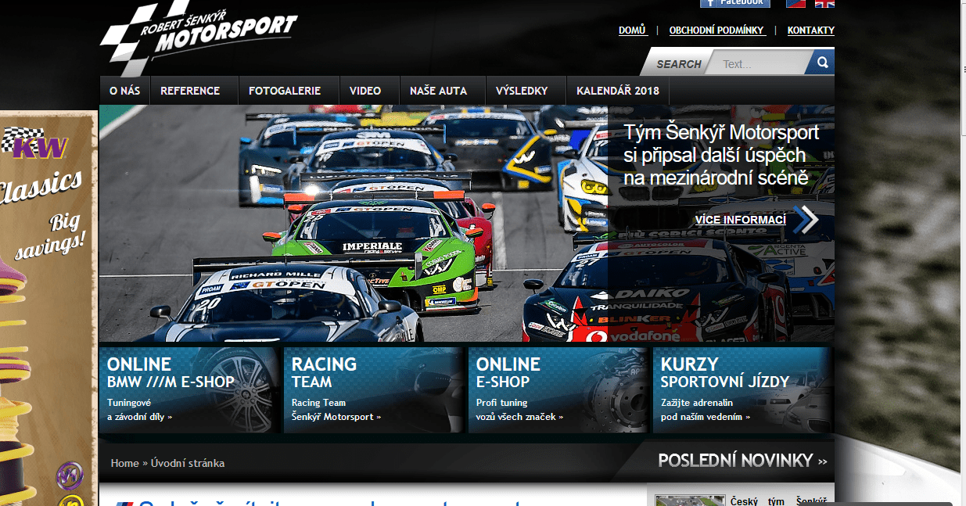The width and height of the screenshot is (966, 506).
Task: Open the O NÁS menu item
Action: coord(124,91)
